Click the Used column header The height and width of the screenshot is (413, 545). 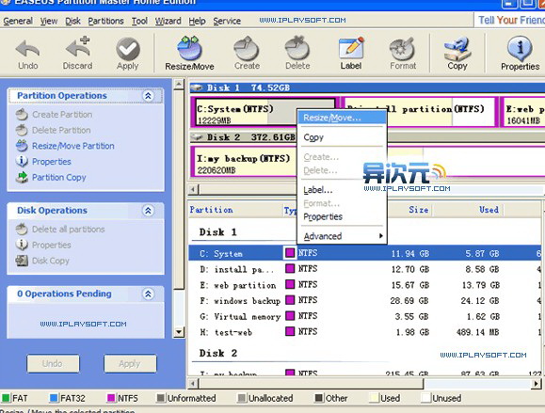[468, 210]
